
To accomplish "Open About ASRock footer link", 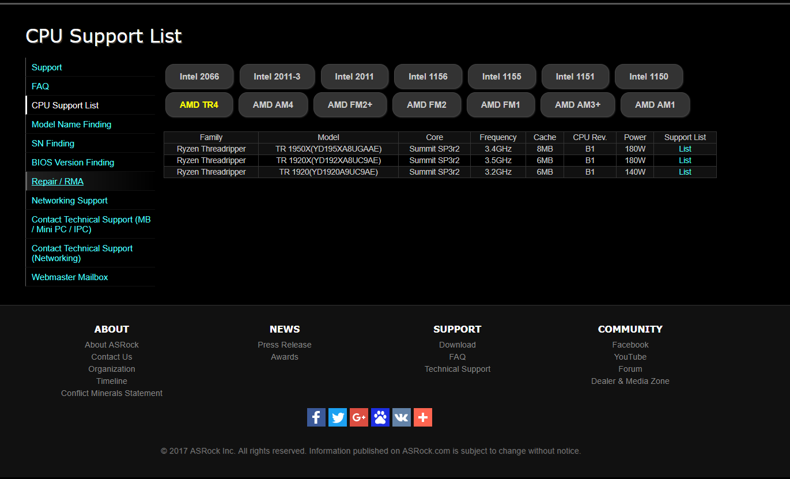I will coord(112,345).
